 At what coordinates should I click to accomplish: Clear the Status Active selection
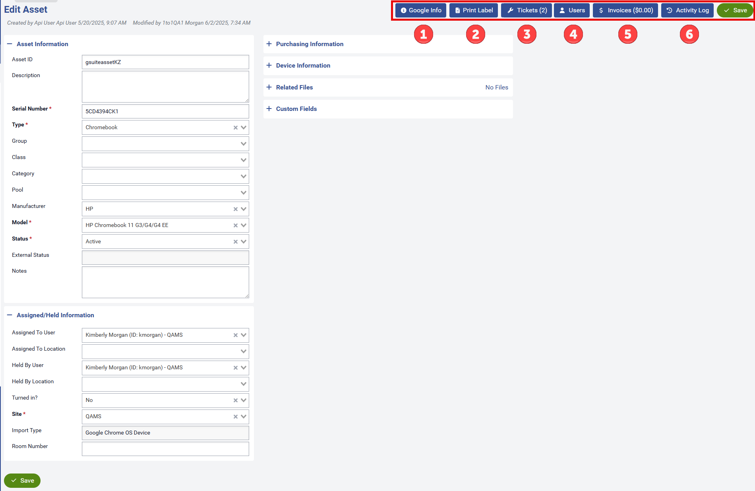click(236, 242)
